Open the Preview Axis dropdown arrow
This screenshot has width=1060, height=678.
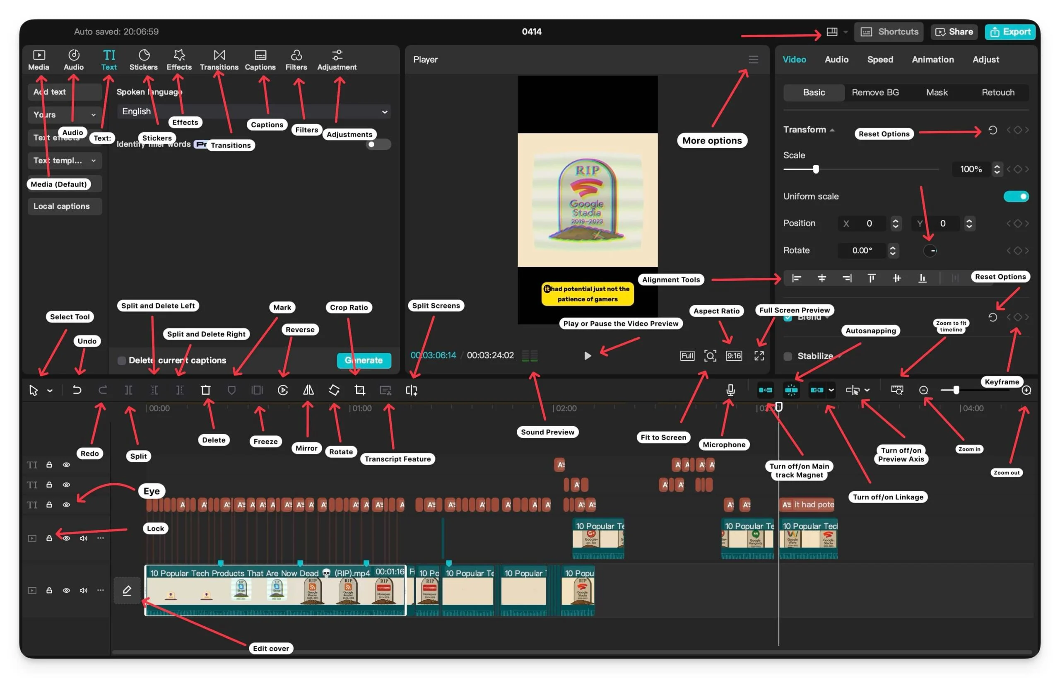867,390
